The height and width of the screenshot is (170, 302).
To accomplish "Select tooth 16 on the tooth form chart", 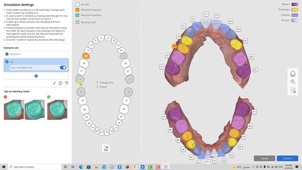I will pos(84,63).
